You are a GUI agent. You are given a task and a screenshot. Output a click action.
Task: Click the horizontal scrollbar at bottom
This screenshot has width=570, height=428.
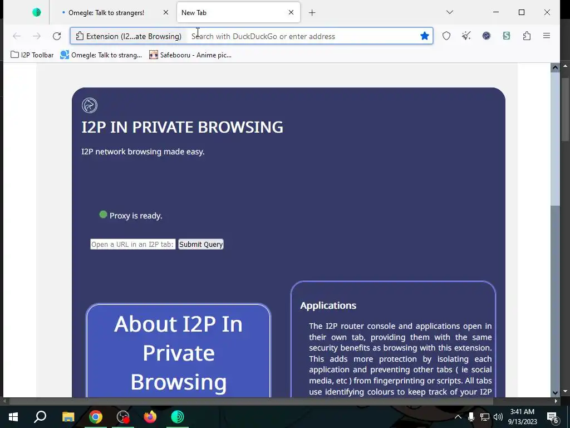[251, 401]
